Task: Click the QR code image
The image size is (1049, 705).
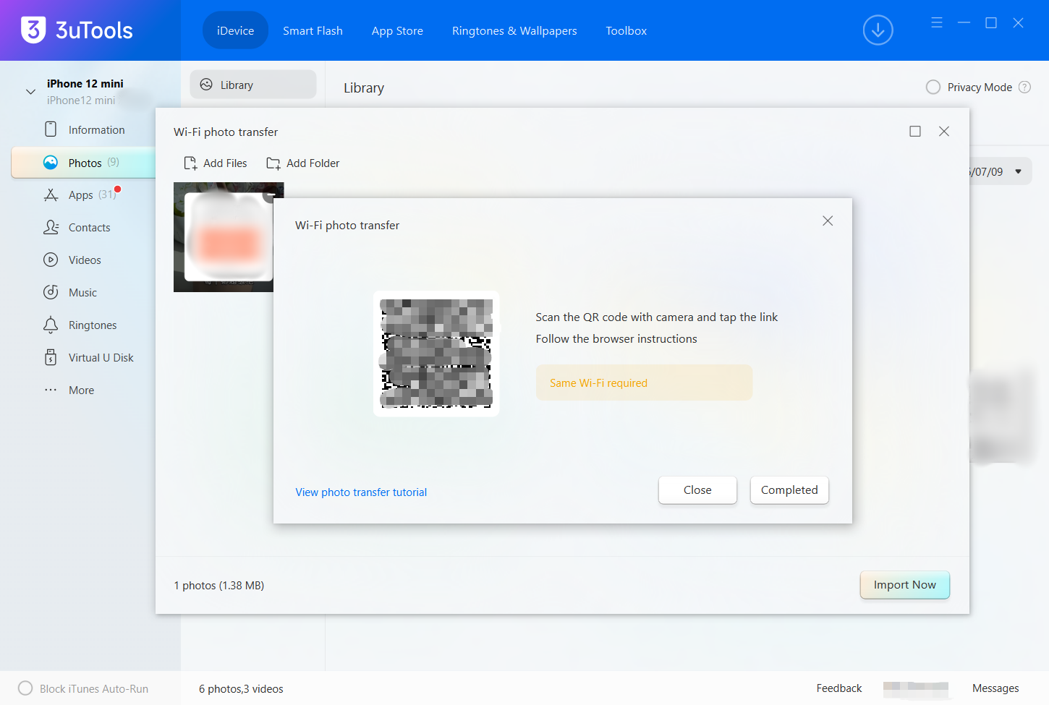Action: click(436, 354)
